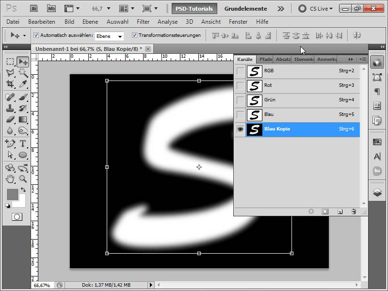Open the Kanäle panel flyout menu
The image size is (388, 291).
pos(363,59)
